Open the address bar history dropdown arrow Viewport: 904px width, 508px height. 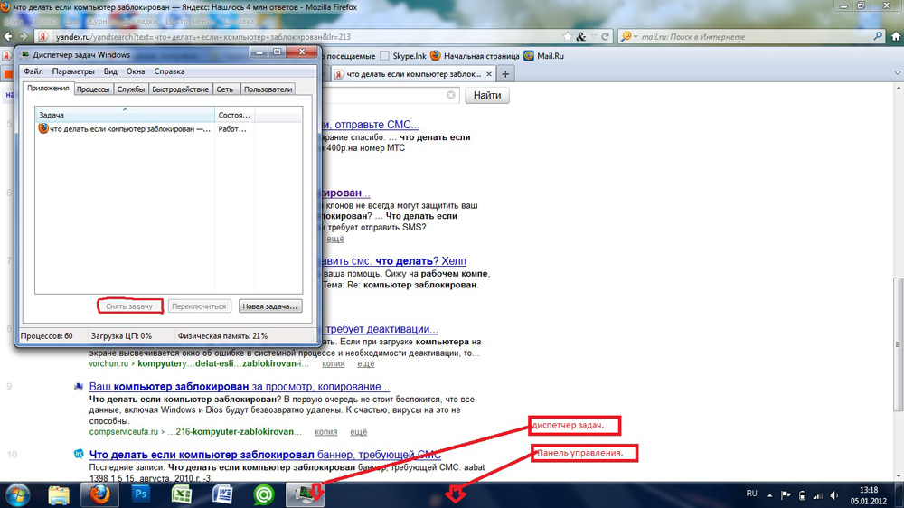[x=594, y=36]
